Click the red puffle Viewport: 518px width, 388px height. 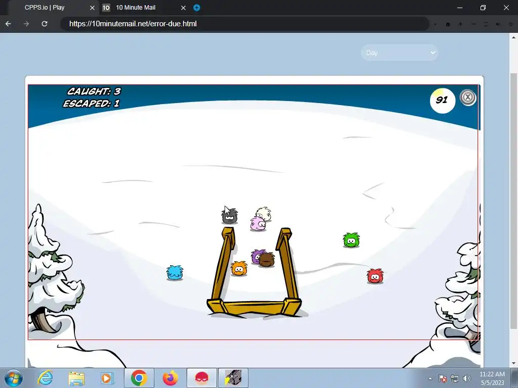pyautogui.click(x=375, y=276)
